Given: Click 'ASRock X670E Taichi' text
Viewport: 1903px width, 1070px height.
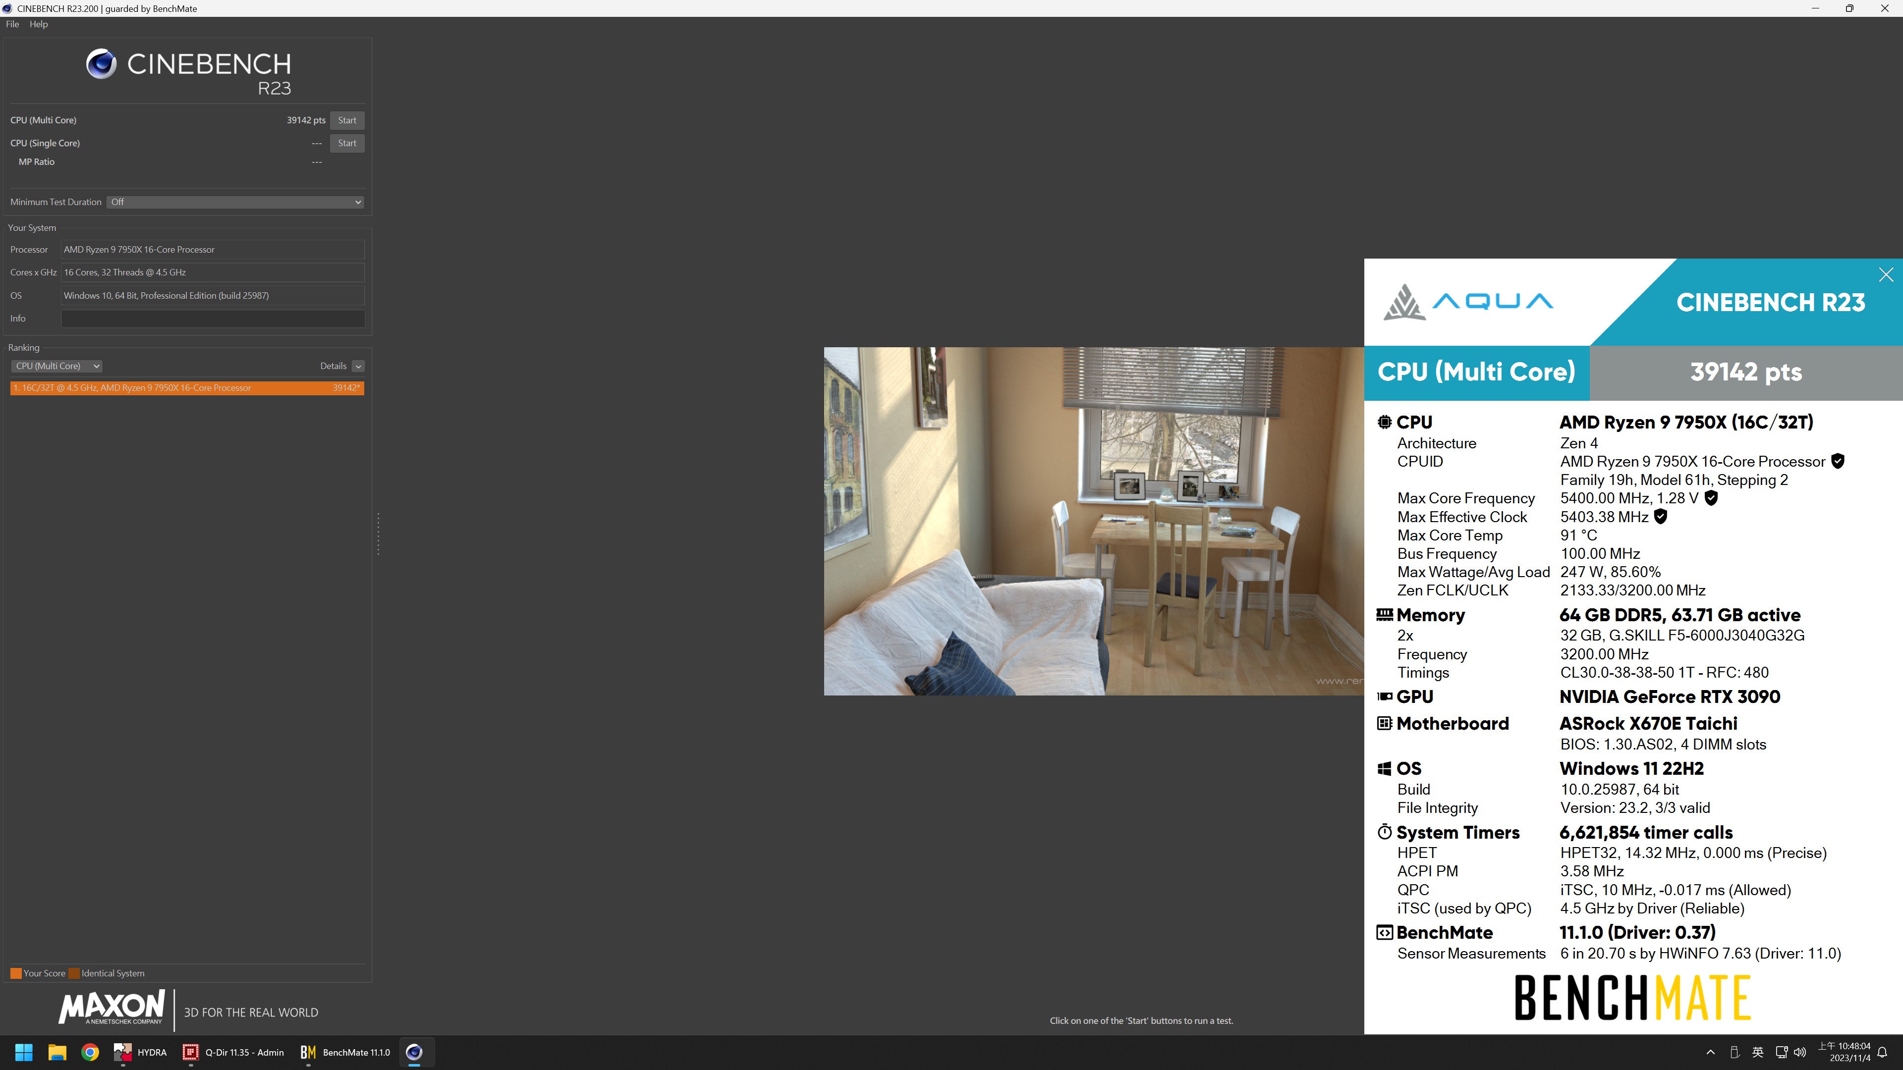Looking at the screenshot, I should 1648,724.
